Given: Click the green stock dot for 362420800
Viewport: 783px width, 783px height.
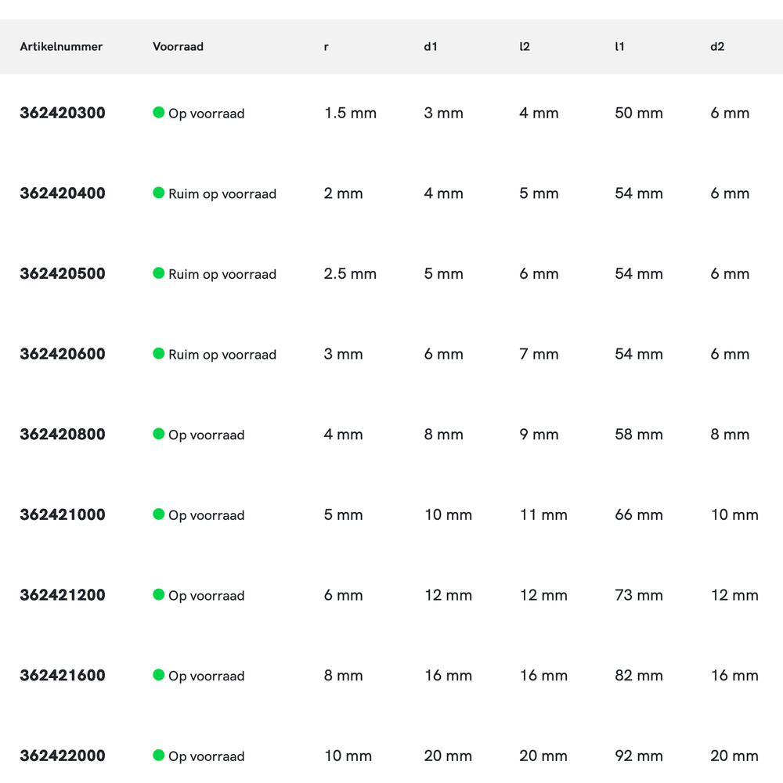Looking at the screenshot, I should point(158,434).
